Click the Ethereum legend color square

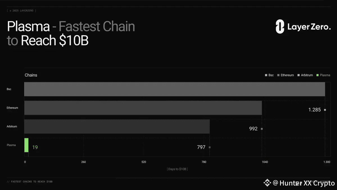coord(278,75)
